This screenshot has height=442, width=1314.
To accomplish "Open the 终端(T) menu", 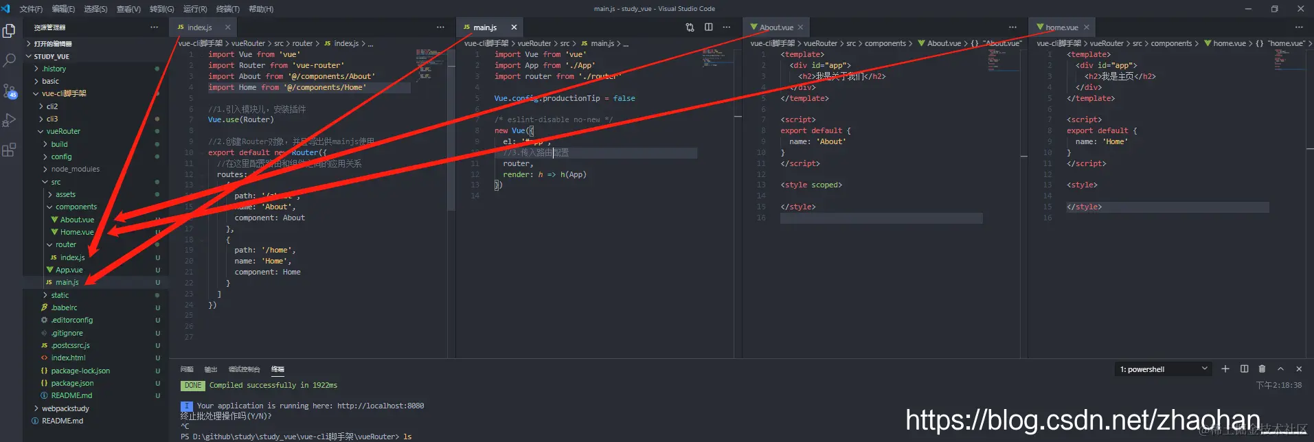I will [228, 9].
